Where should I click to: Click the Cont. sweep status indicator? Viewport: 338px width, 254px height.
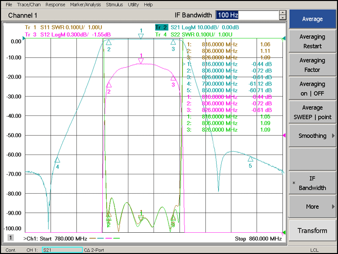(x=11, y=250)
